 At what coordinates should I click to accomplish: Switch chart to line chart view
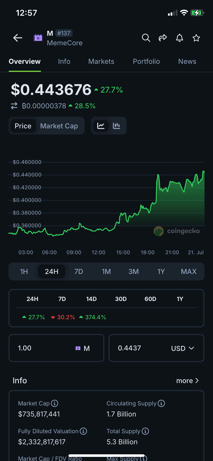(101, 126)
